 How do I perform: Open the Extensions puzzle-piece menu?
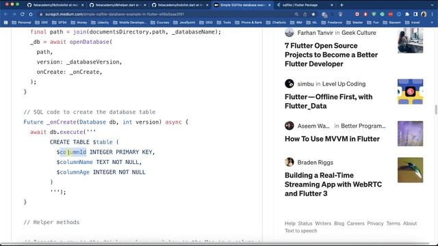407,14
